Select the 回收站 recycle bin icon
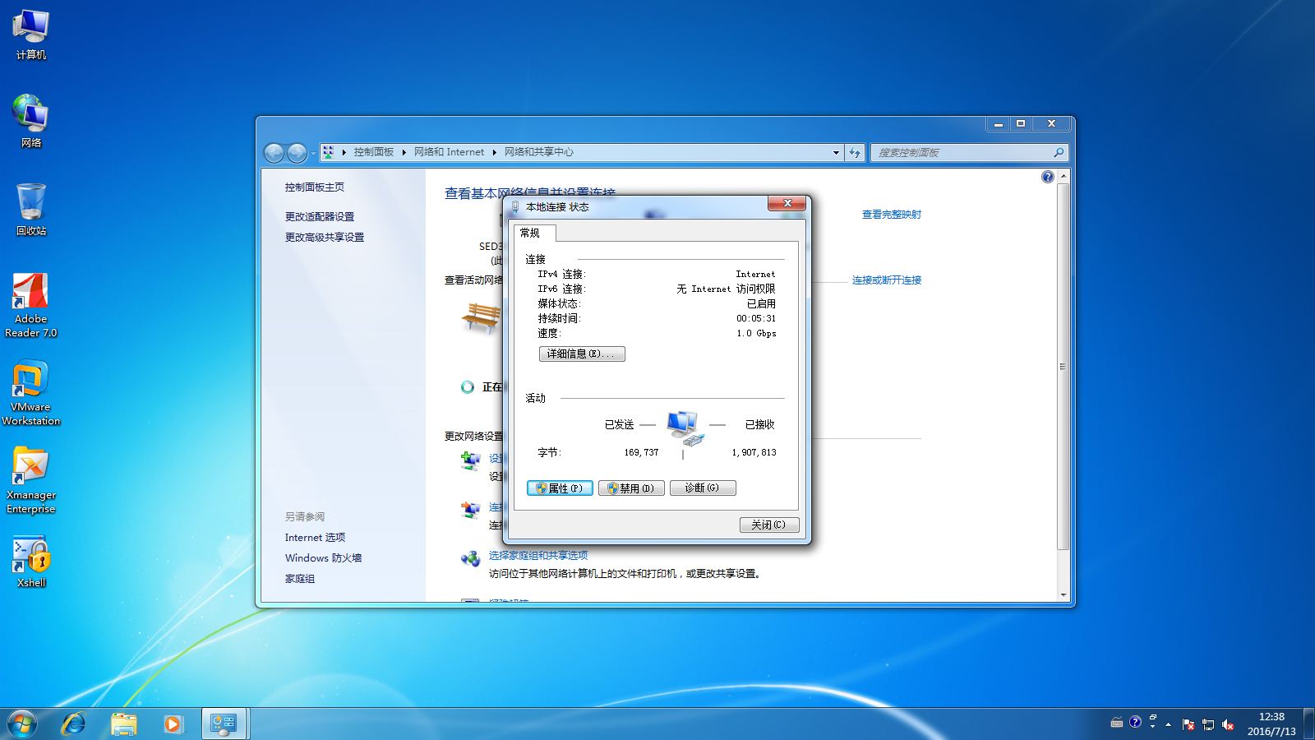Screen dimensions: 1315x740 [30, 210]
